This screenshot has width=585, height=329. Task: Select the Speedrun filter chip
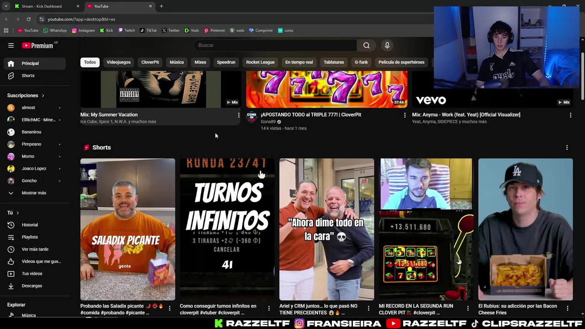coord(226,62)
